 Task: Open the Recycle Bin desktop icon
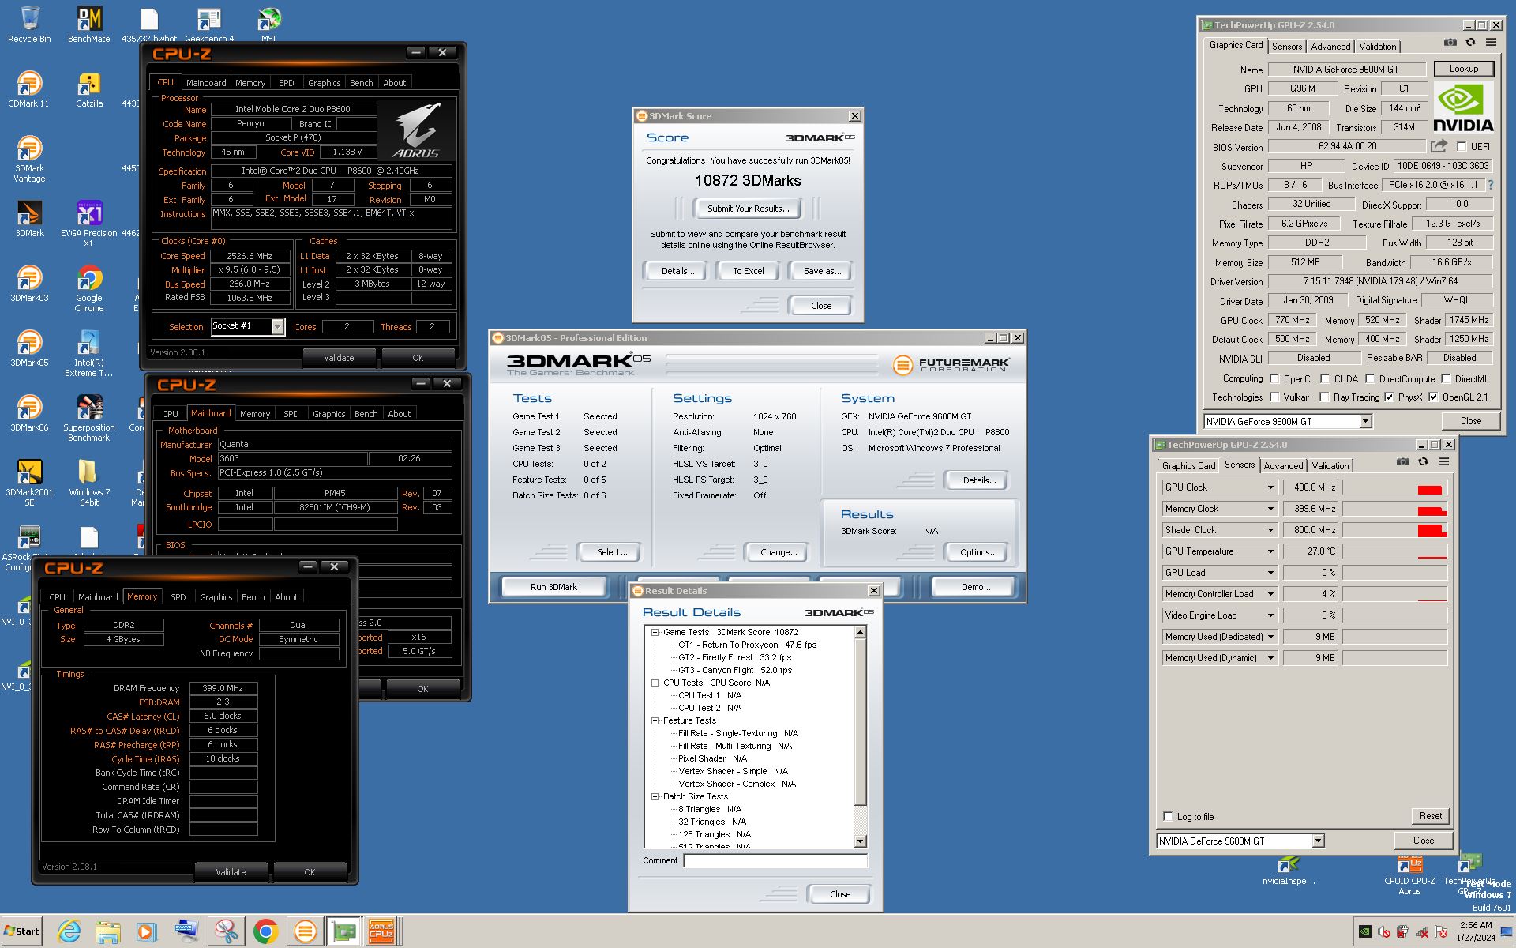point(29,24)
